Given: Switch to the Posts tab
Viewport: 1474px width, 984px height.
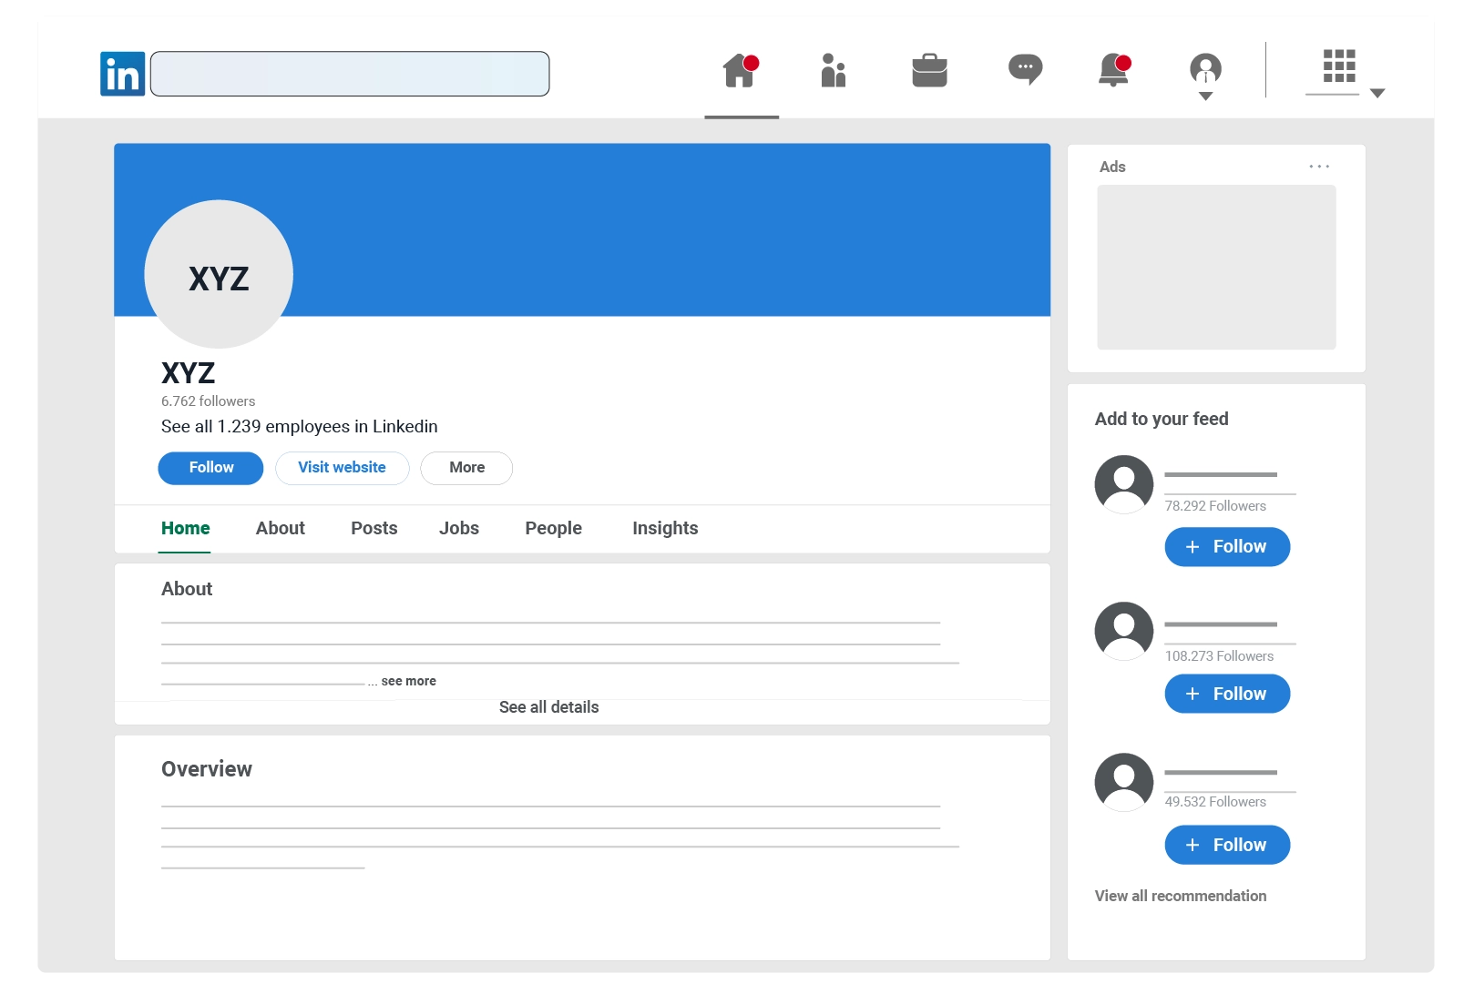Looking at the screenshot, I should pyautogui.click(x=374, y=529).
